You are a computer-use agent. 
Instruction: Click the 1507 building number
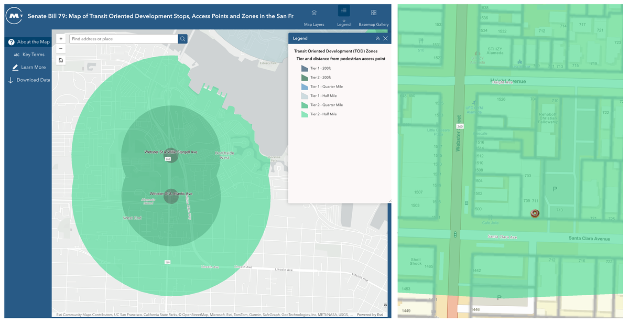coord(418,192)
